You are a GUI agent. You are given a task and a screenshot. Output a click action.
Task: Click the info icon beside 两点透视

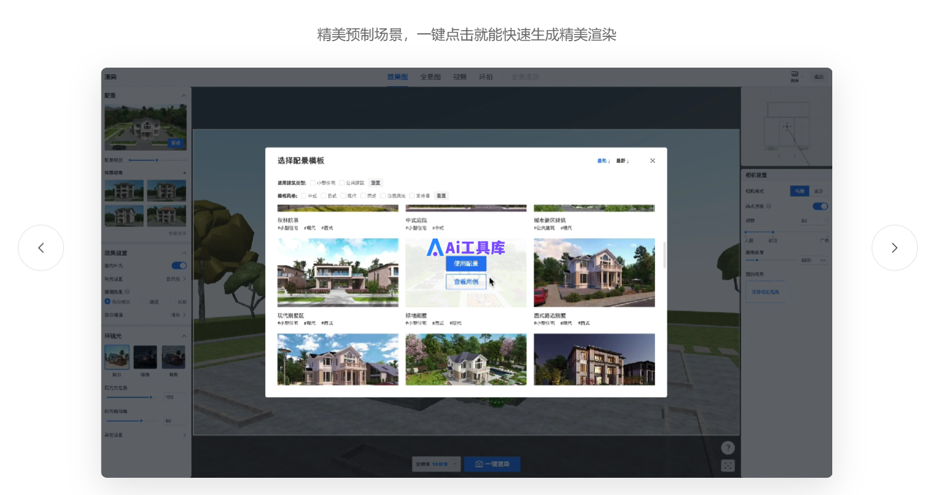769,207
